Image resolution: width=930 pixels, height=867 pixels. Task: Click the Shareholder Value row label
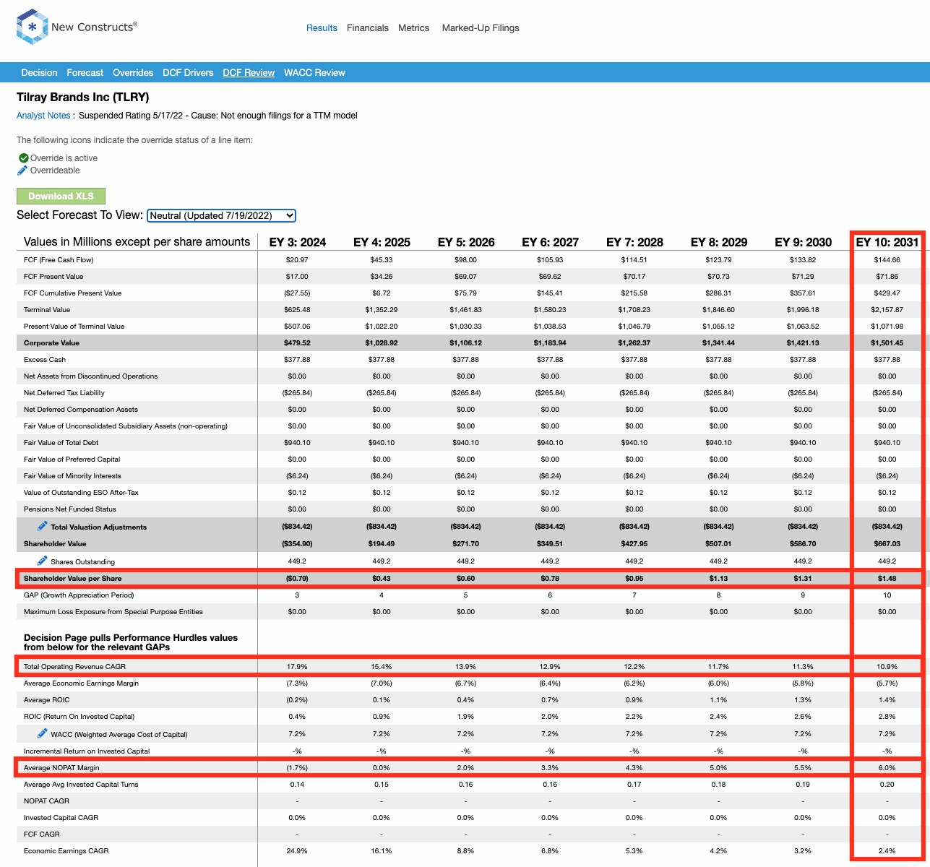(55, 544)
